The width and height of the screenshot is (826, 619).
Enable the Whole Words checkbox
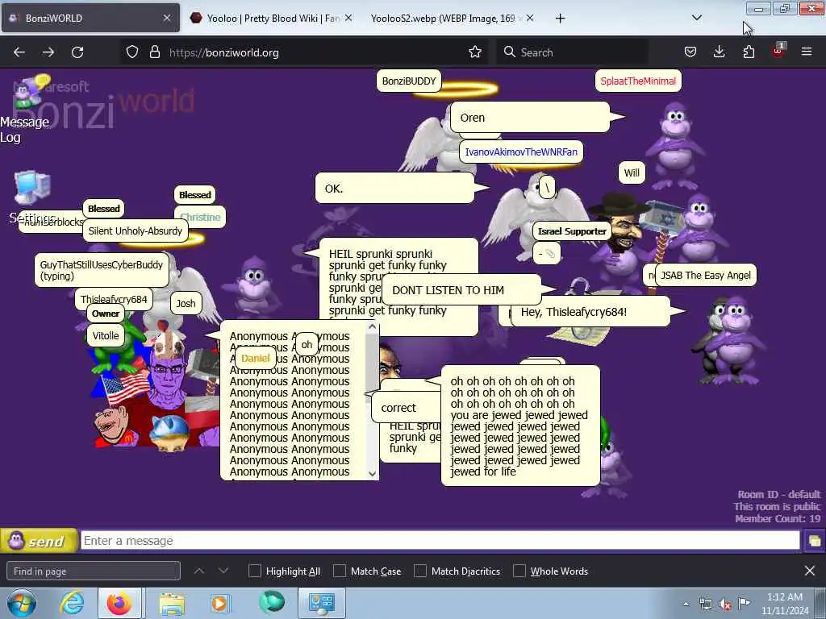coord(519,571)
